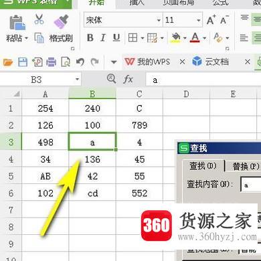
Task: Expand the clear formatting dropdown arrow
Action: pos(228,38)
